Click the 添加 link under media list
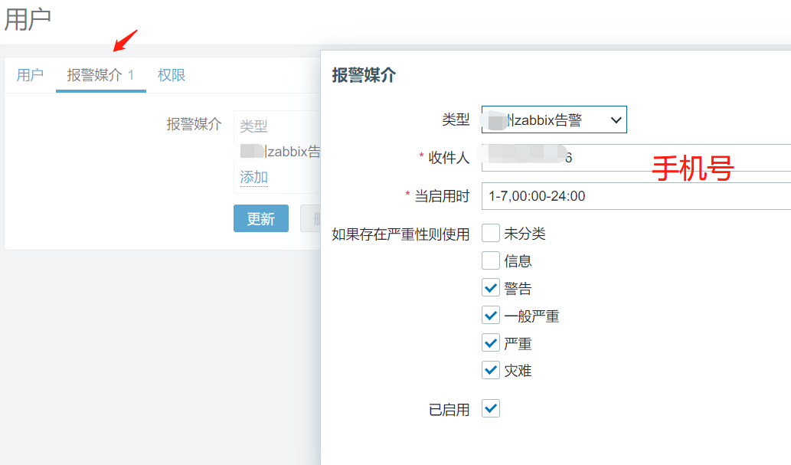Screen dimensions: 791x465 point(253,177)
